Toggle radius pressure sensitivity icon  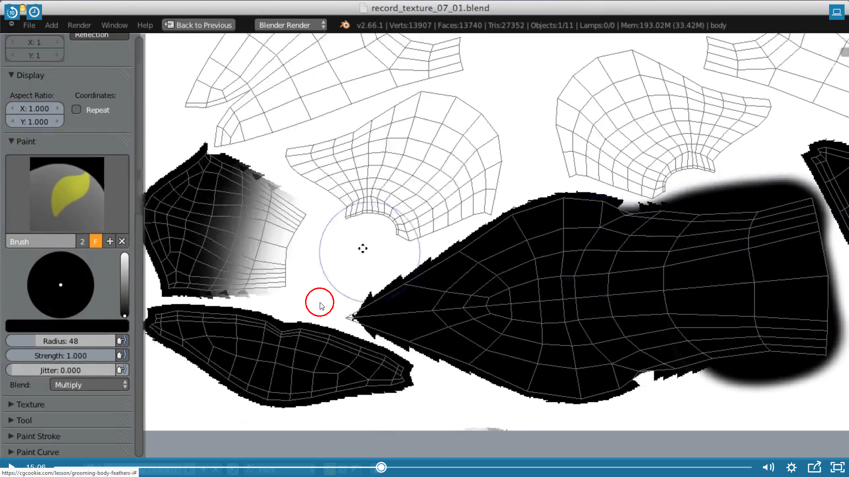click(x=122, y=341)
